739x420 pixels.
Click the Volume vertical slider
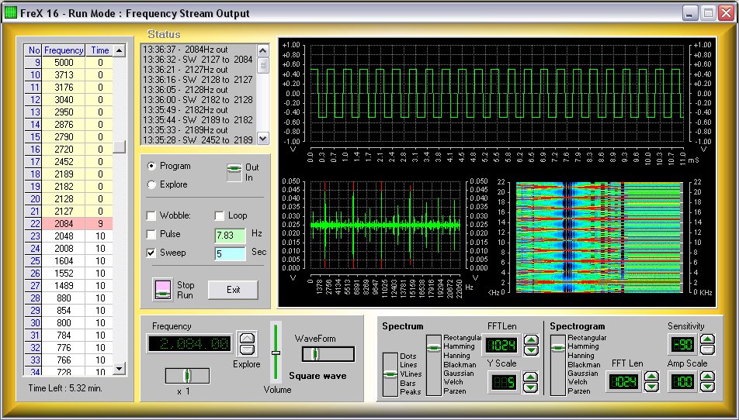[276, 353]
